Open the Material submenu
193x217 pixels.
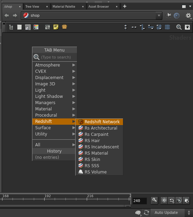coord(55,109)
